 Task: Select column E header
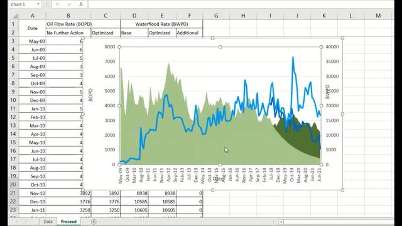pyautogui.click(x=162, y=16)
